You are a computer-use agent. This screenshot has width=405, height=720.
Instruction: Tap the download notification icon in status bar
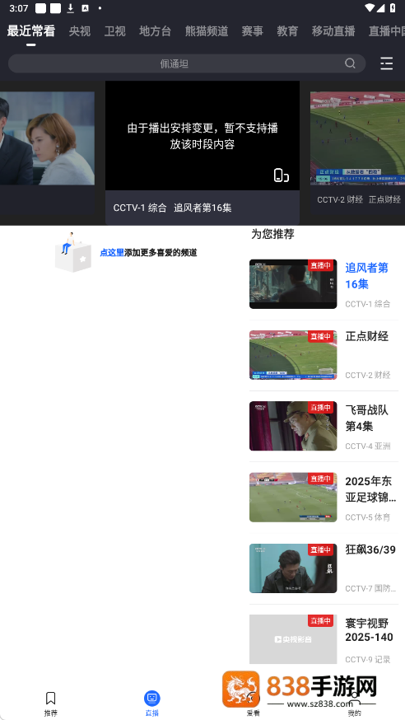pos(70,7)
